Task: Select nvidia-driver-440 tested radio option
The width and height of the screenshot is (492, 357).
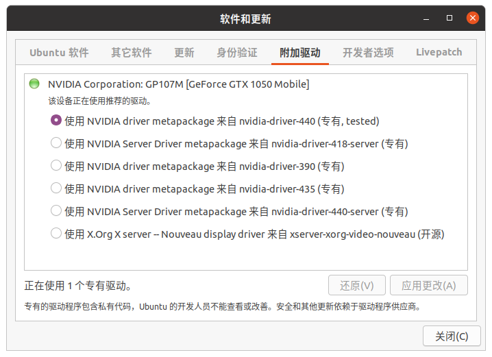Action: 56,120
